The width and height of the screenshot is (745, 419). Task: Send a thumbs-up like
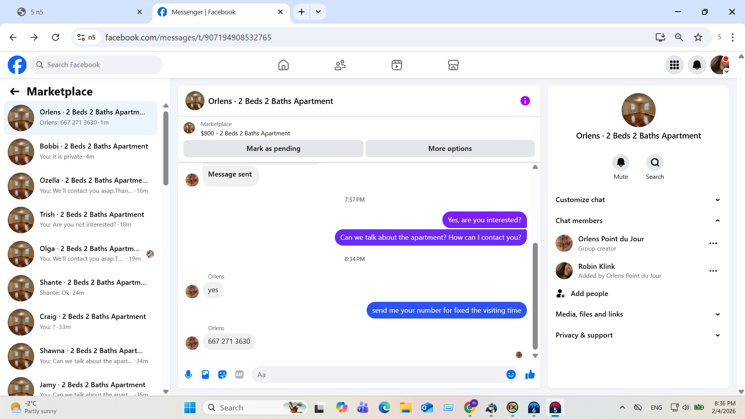(x=530, y=374)
